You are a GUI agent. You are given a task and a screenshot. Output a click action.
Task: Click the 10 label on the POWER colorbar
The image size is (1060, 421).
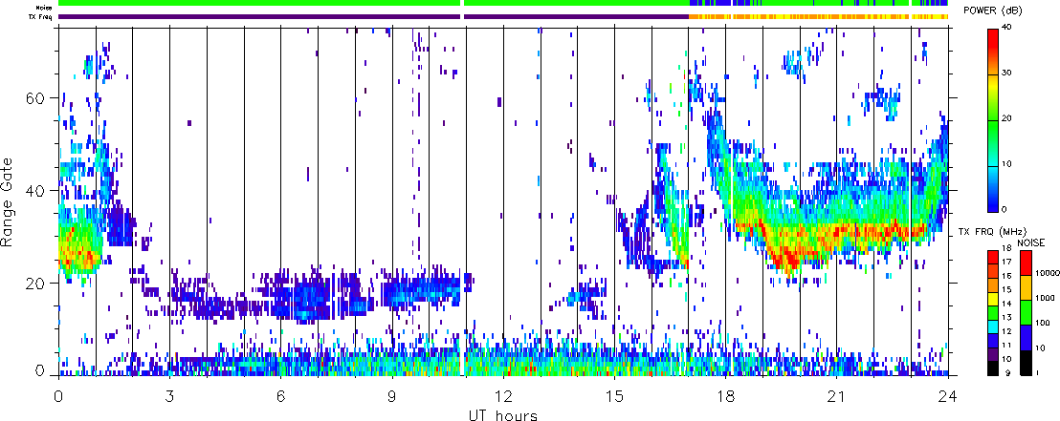pyautogui.click(x=1006, y=164)
